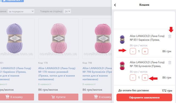Open the cart item title № 851 барвінок
This screenshot has height=103, width=176.
point(147,38)
